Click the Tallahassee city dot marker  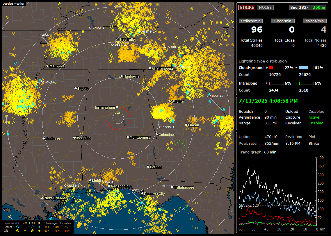[x=172, y=187]
